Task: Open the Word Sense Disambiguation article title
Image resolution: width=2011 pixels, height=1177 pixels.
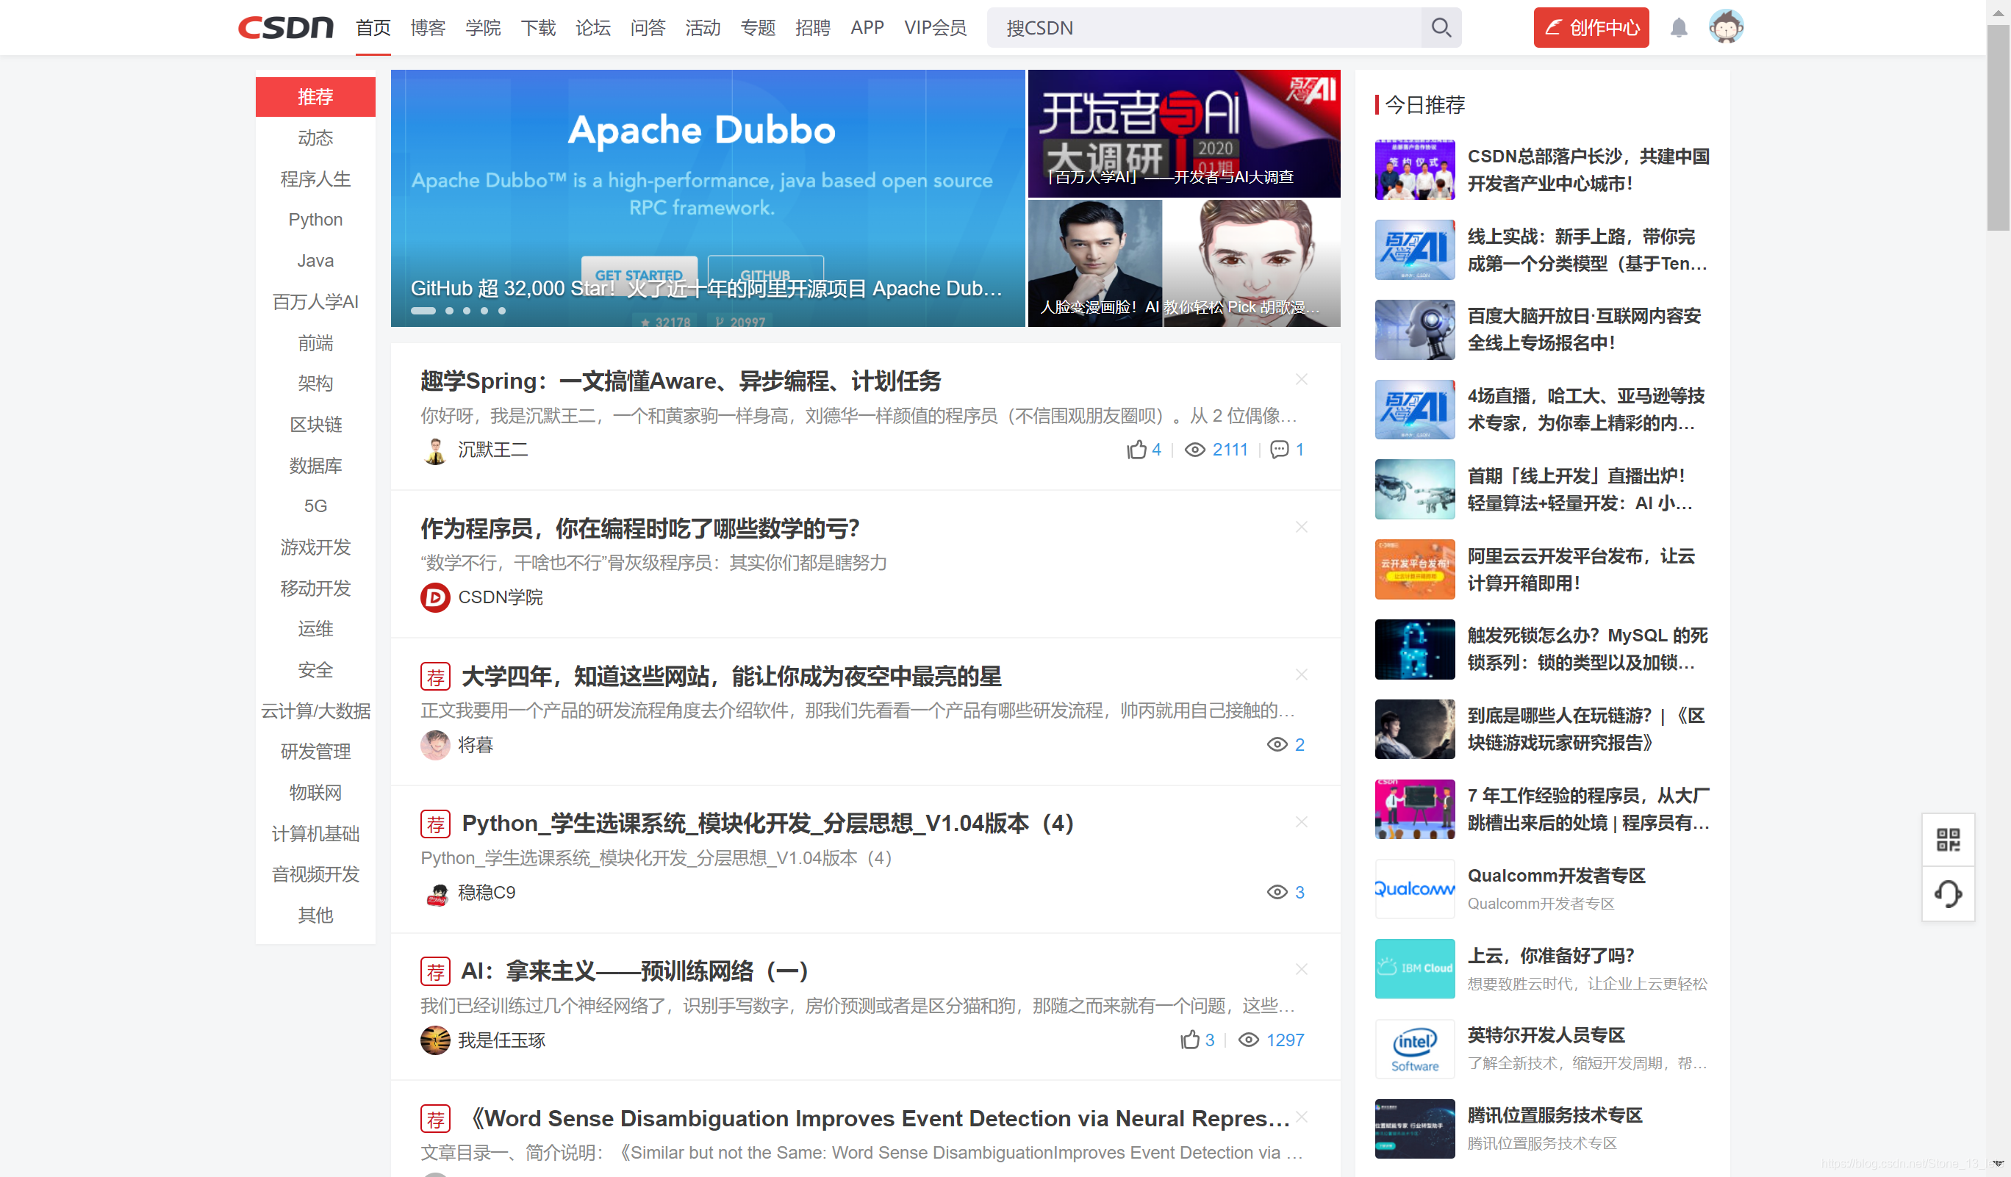Action: click(876, 1119)
